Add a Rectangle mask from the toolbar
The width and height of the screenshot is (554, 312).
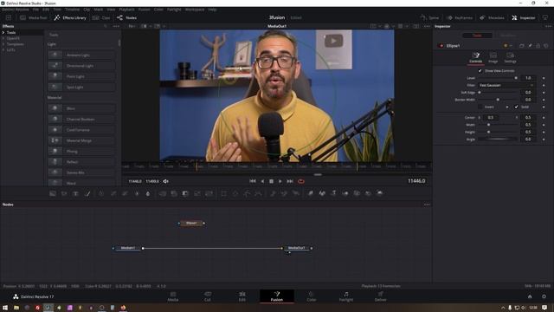point(223,193)
